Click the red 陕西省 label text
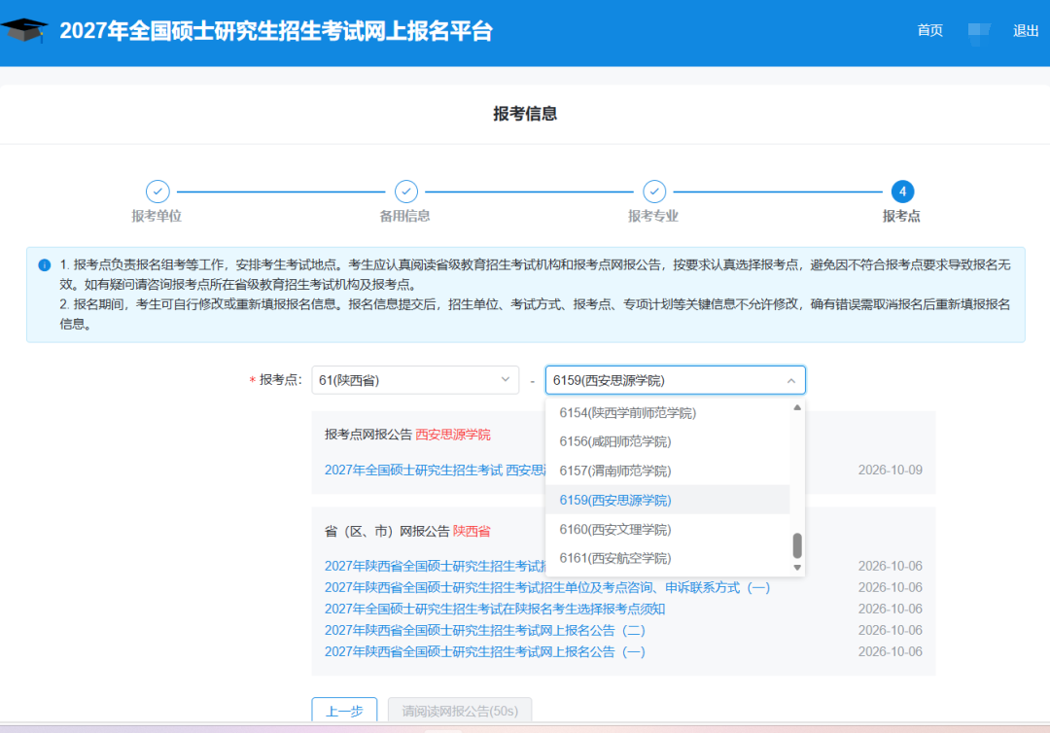The image size is (1050, 733). pyautogui.click(x=472, y=532)
